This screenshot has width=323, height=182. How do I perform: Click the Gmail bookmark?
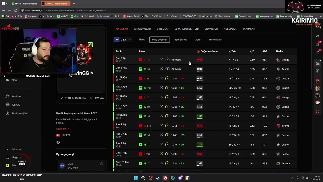point(90,16)
